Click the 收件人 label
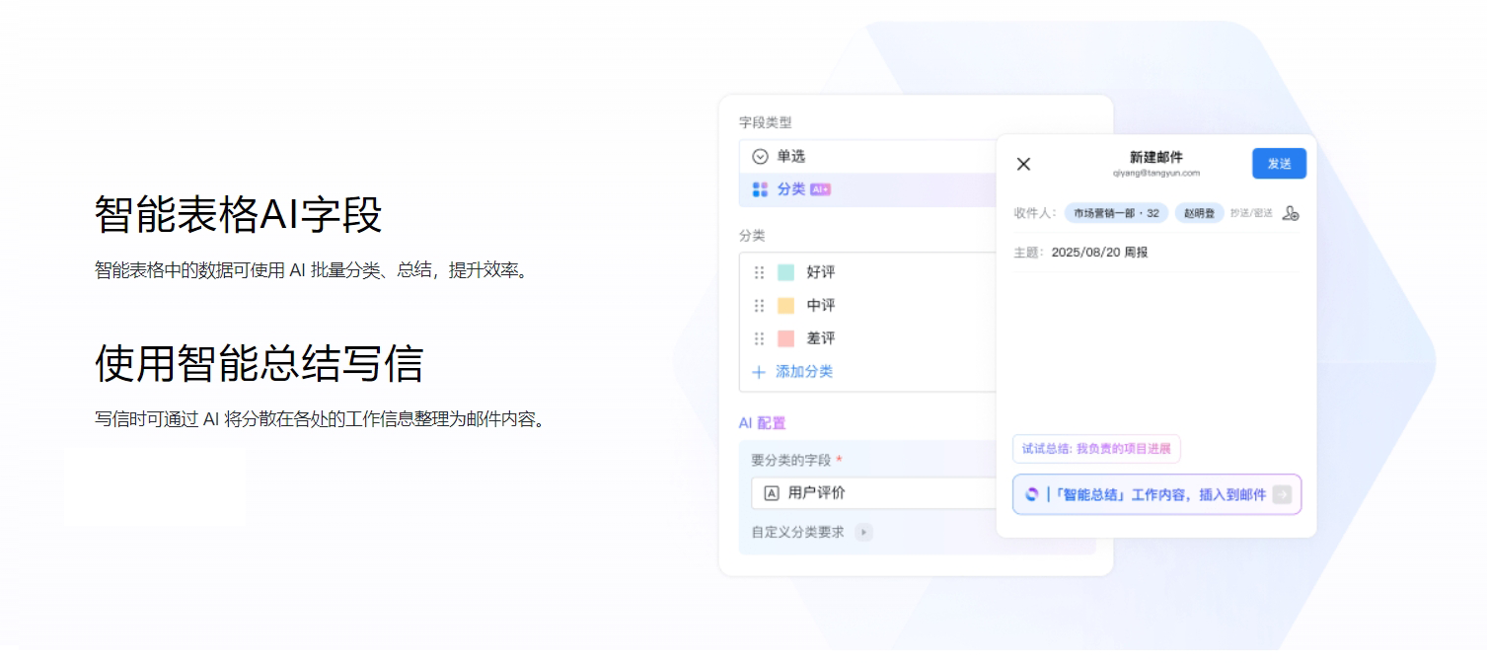1487x663 pixels. coord(1035,213)
